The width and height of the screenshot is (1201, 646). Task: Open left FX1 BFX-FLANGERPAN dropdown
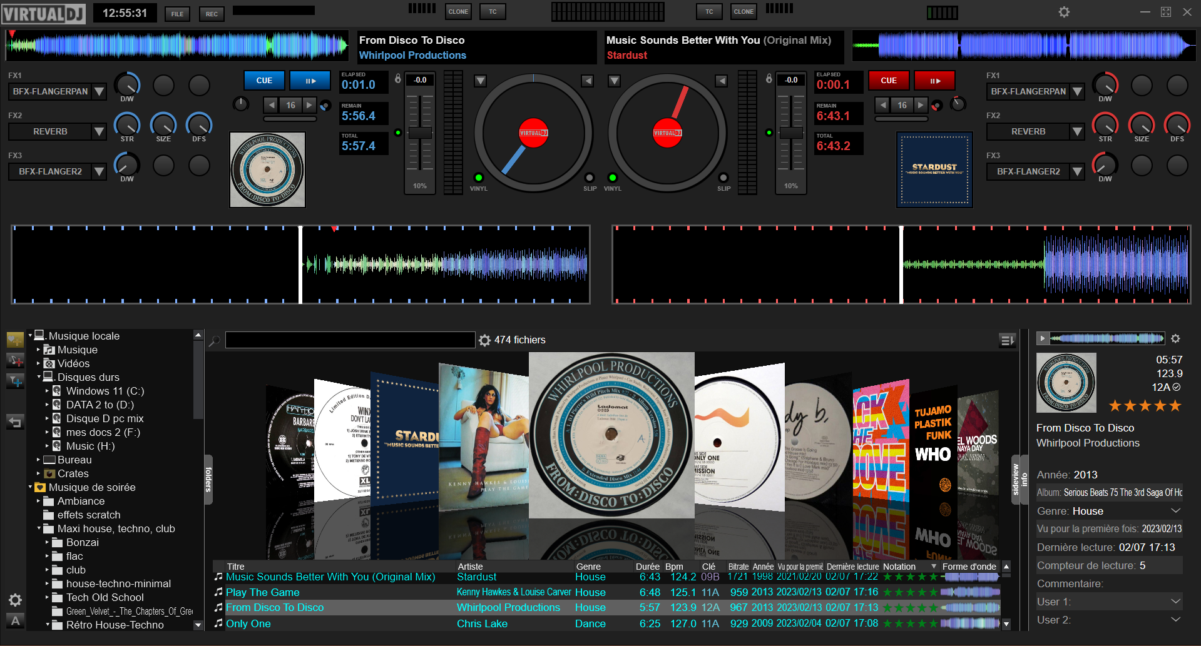coord(99,91)
